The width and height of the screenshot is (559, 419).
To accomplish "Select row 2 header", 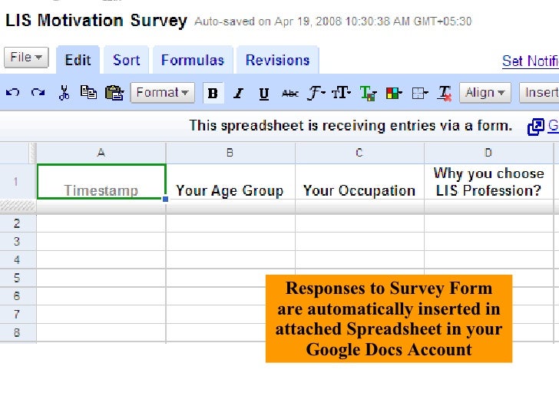I will (x=17, y=224).
